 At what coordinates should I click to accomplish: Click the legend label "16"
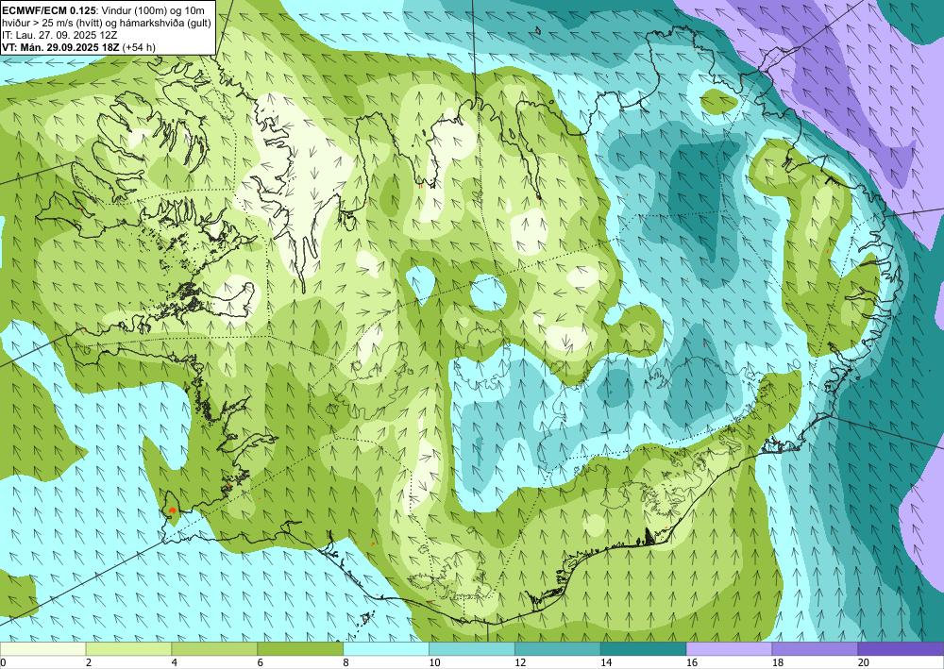point(692,662)
